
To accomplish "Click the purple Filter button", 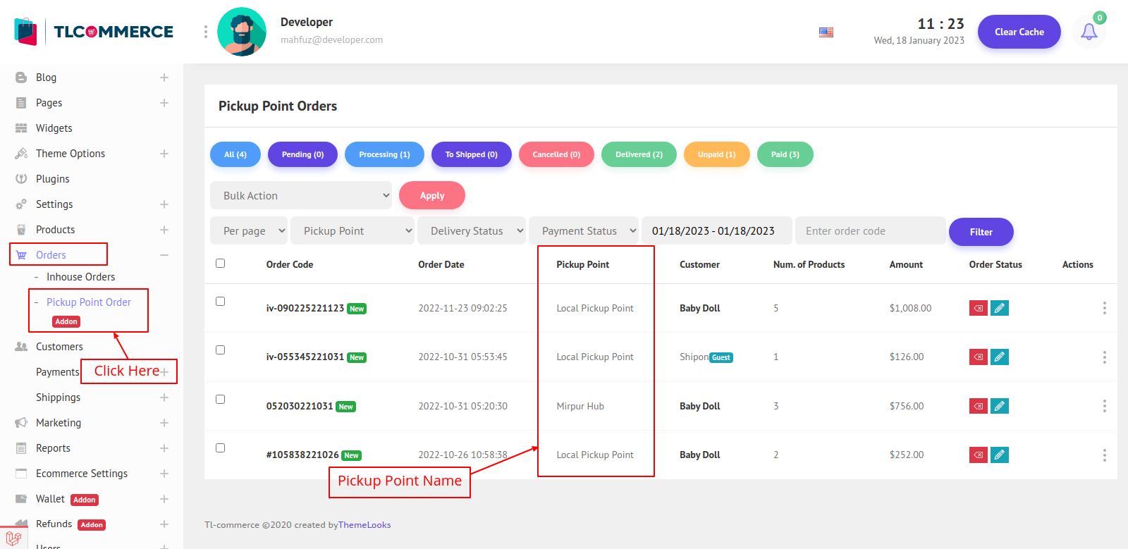I will pos(981,232).
